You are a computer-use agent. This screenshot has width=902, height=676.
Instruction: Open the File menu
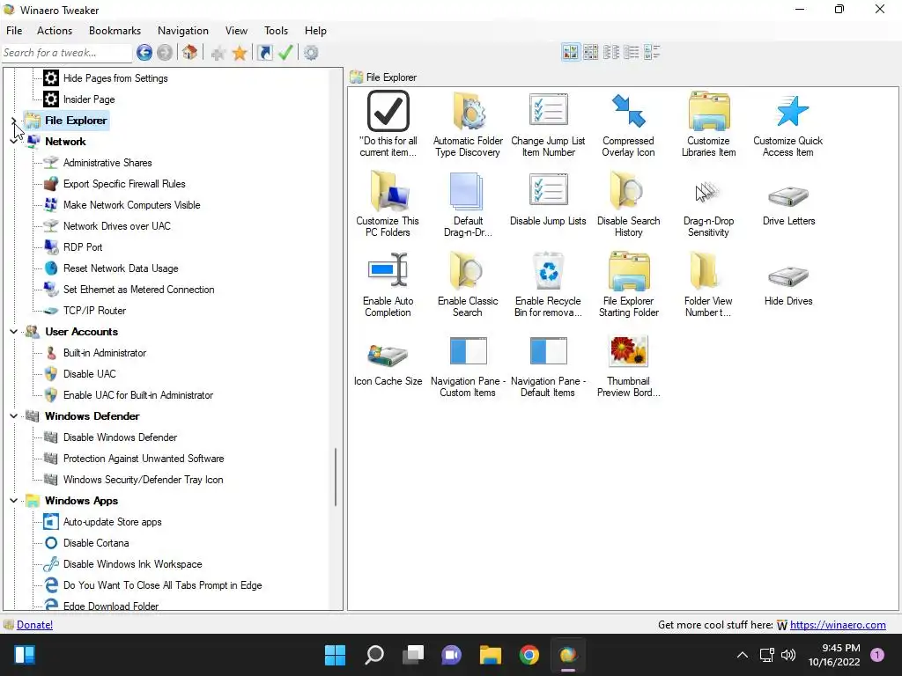click(14, 31)
